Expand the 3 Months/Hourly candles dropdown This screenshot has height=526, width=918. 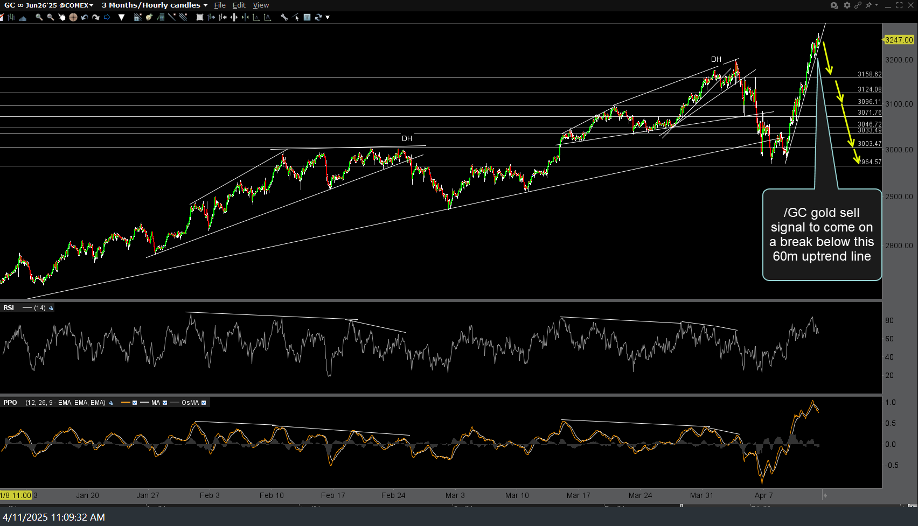click(155, 5)
